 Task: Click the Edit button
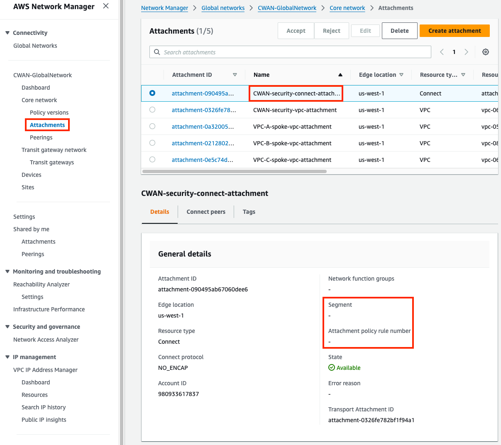(365, 31)
